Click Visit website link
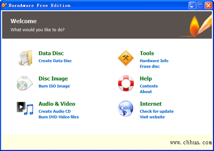 pos(152,117)
